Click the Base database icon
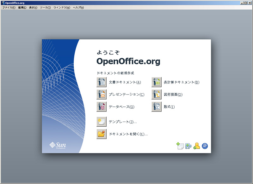 tap(102, 106)
